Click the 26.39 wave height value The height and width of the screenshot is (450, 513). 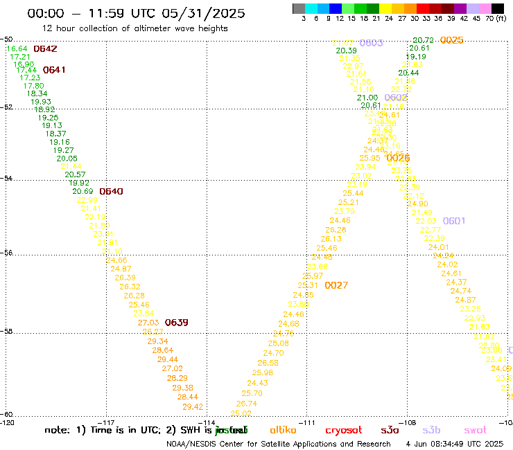point(125,278)
